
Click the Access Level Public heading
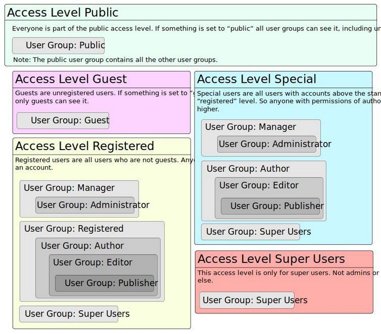(63, 13)
